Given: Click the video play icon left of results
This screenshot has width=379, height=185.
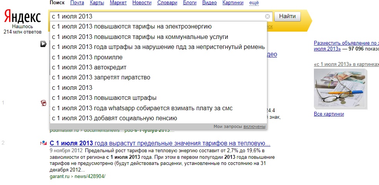Looking at the screenshot, I should tap(44, 44).
